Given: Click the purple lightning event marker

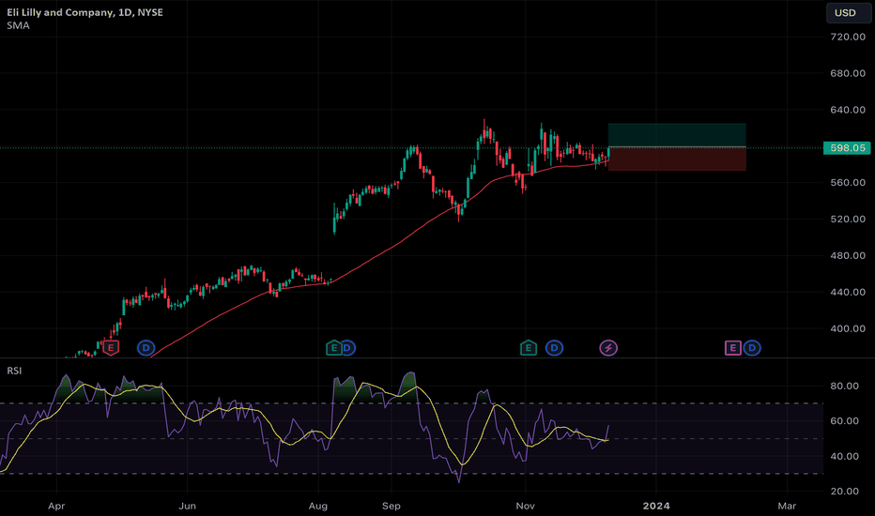Looking at the screenshot, I should (x=608, y=348).
